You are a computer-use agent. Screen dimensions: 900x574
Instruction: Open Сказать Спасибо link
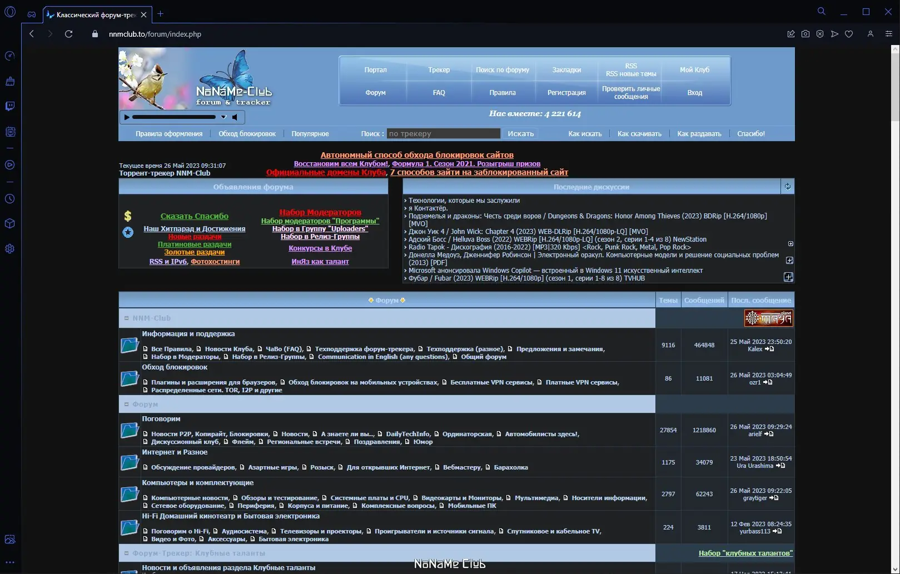pyautogui.click(x=195, y=216)
